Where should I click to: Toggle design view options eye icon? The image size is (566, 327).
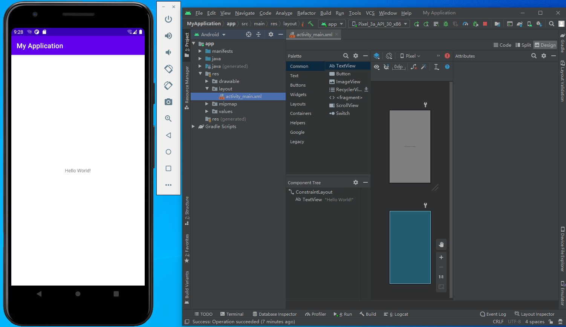pos(376,67)
